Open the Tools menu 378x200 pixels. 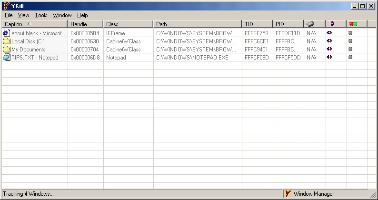pyautogui.click(x=41, y=15)
